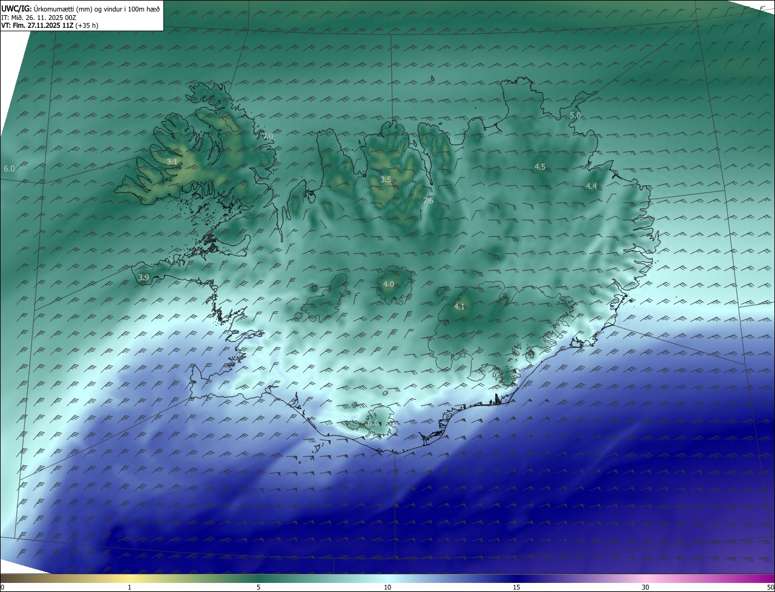The image size is (775, 592).
Task: Click the '7.6' value label on the map
Action: tap(428, 200)
